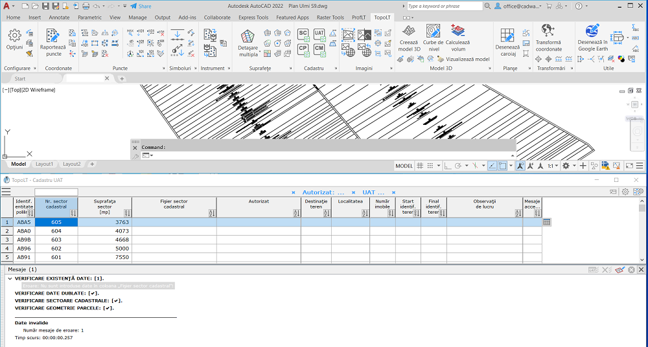This screenshot has width=648, height=347.
Task: Click the Creează model 3D tool
Action: pos(409,38)
